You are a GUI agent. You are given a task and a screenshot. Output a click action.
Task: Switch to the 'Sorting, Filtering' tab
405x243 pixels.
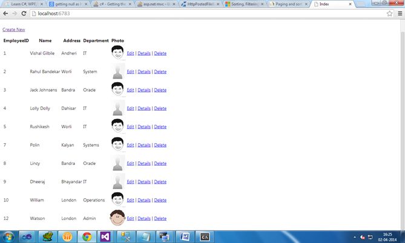coord(245,4)
